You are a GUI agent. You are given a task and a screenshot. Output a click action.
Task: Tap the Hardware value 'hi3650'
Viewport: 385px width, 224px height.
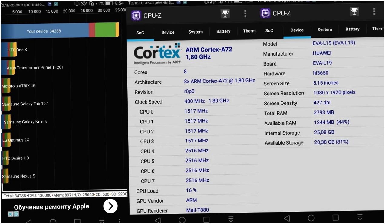pyautogui.click(x=321, y=73)
